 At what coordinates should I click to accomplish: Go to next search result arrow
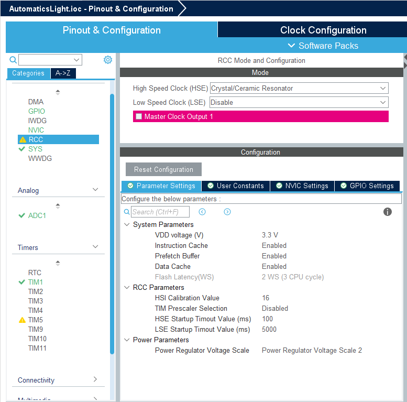(227, 212)
